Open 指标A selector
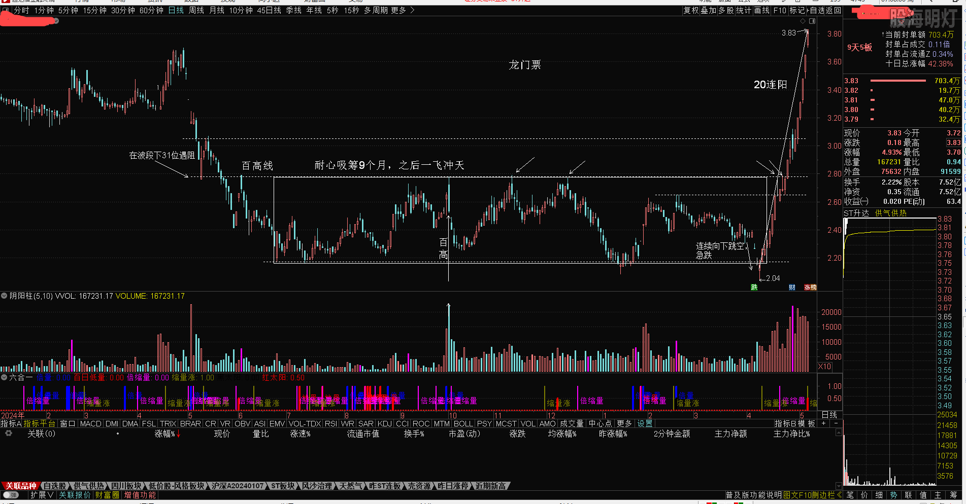The width and height of the screenshot is (966, 504). (x=11, y=423)
